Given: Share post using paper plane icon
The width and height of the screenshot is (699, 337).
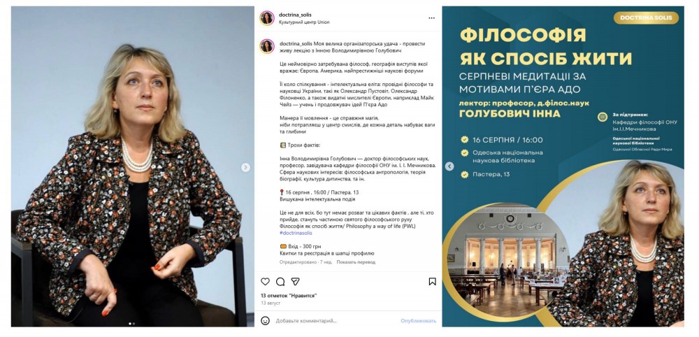Looking at the screenshot, I should tap(295, 282).
